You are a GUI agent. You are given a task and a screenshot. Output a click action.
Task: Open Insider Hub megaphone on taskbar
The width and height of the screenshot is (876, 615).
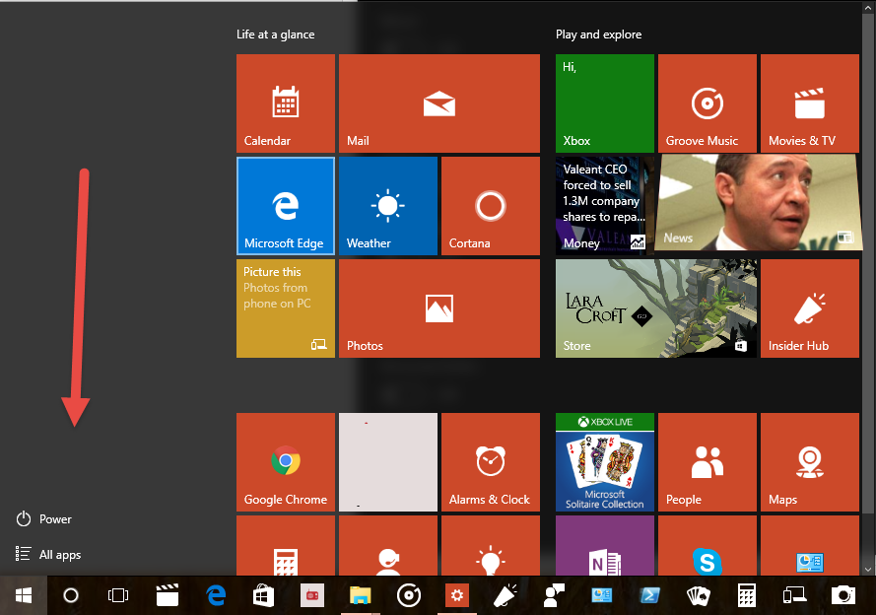(x=505, y=595)
